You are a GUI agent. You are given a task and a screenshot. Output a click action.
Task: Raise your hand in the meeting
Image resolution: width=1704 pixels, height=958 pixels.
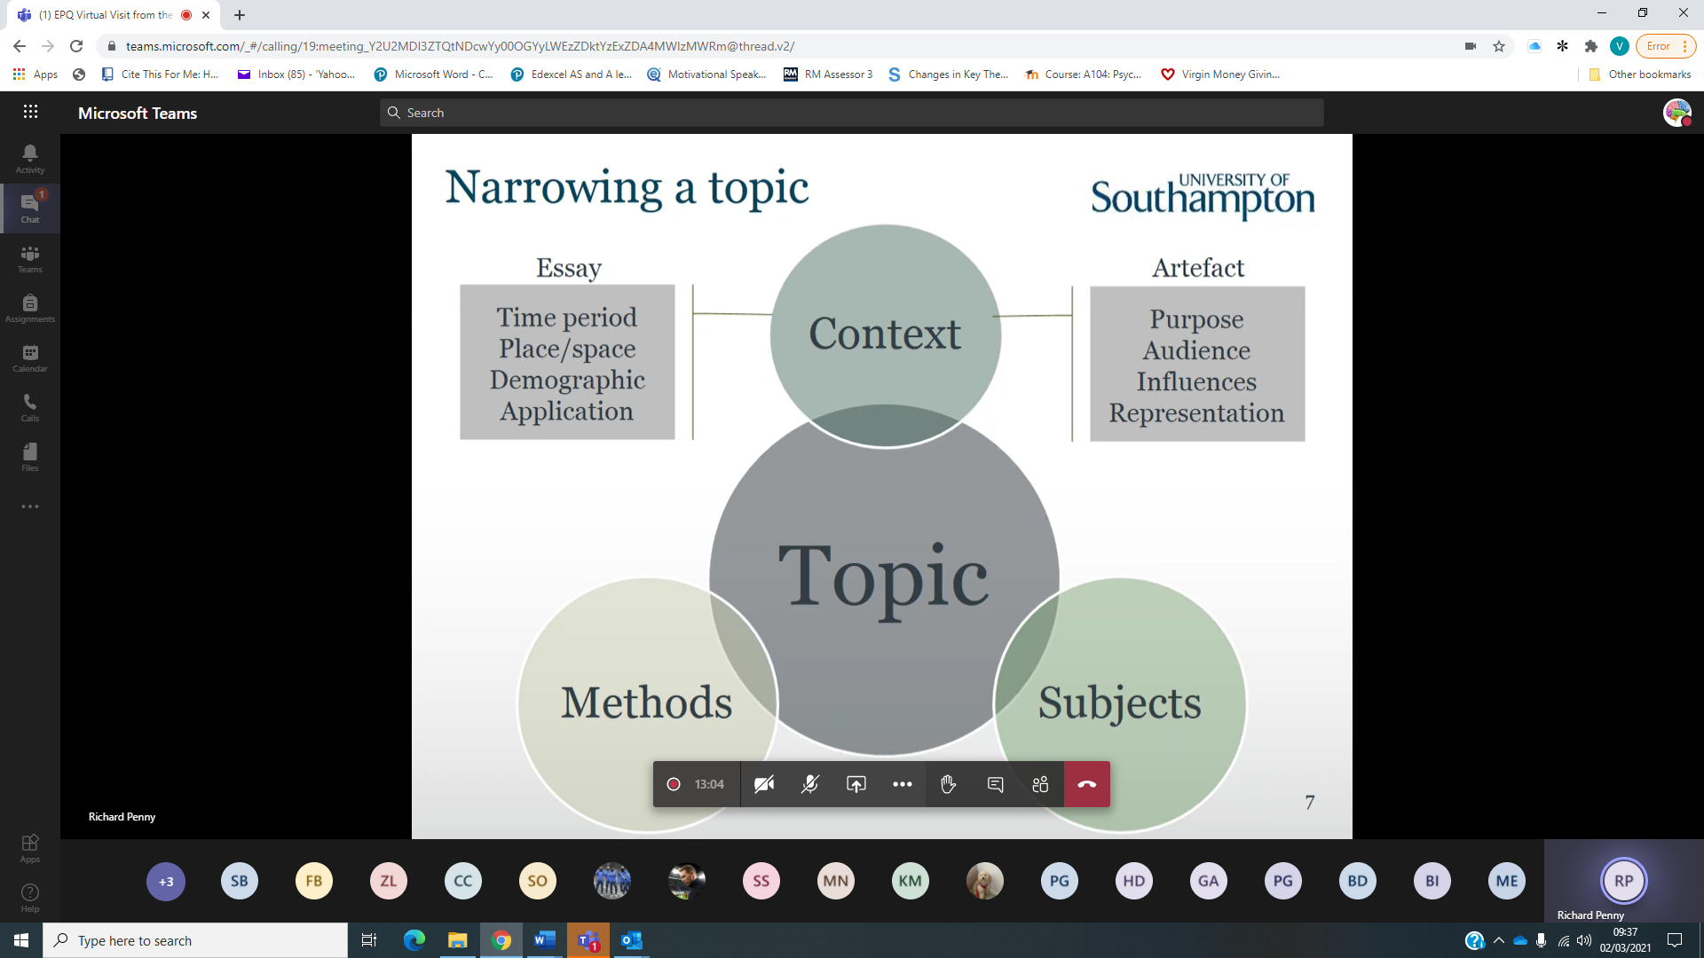(948, 784)
